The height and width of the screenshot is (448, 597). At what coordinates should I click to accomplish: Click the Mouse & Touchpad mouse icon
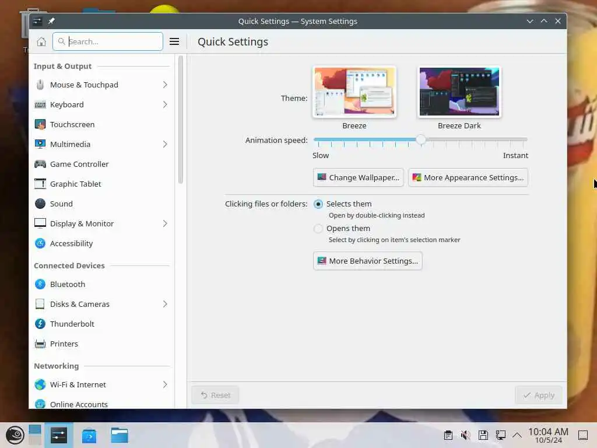[x=40, y=85]
